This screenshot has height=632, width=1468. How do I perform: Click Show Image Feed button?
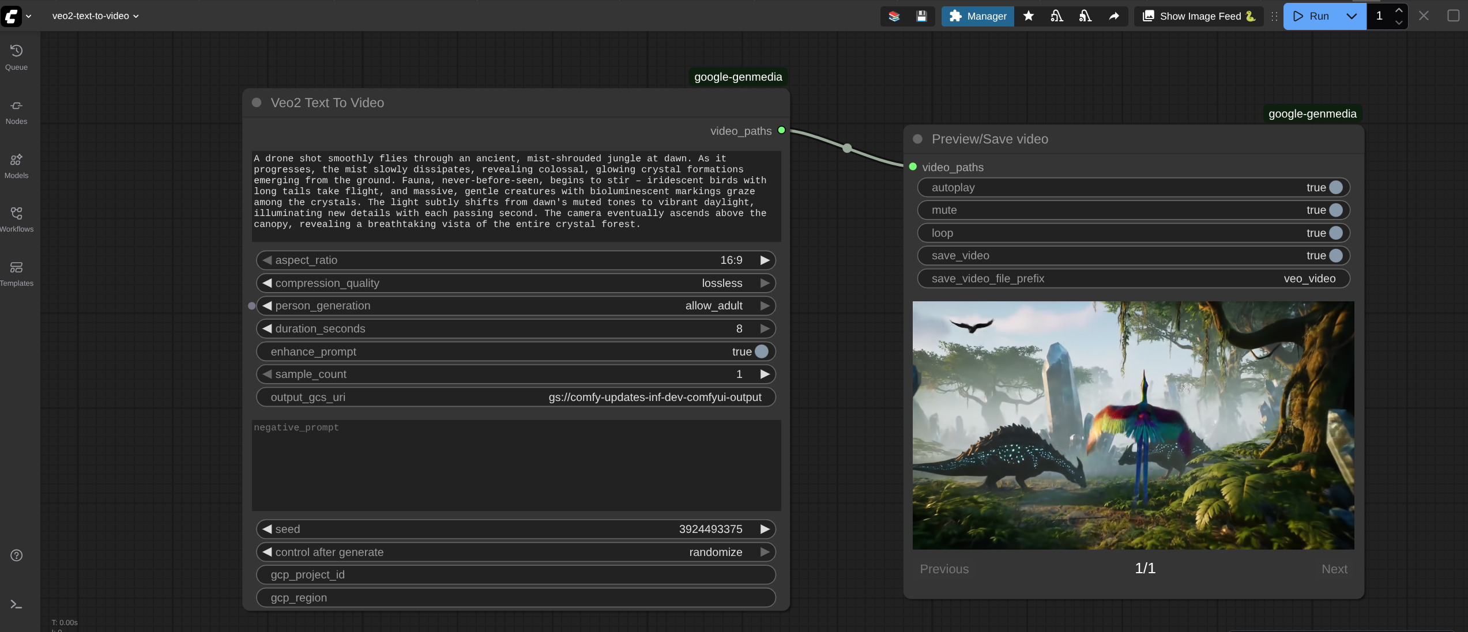point(1198,16)
